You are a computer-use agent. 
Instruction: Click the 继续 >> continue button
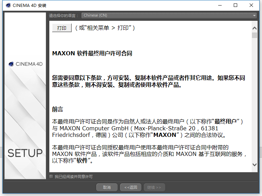click(x=154, y=187)
